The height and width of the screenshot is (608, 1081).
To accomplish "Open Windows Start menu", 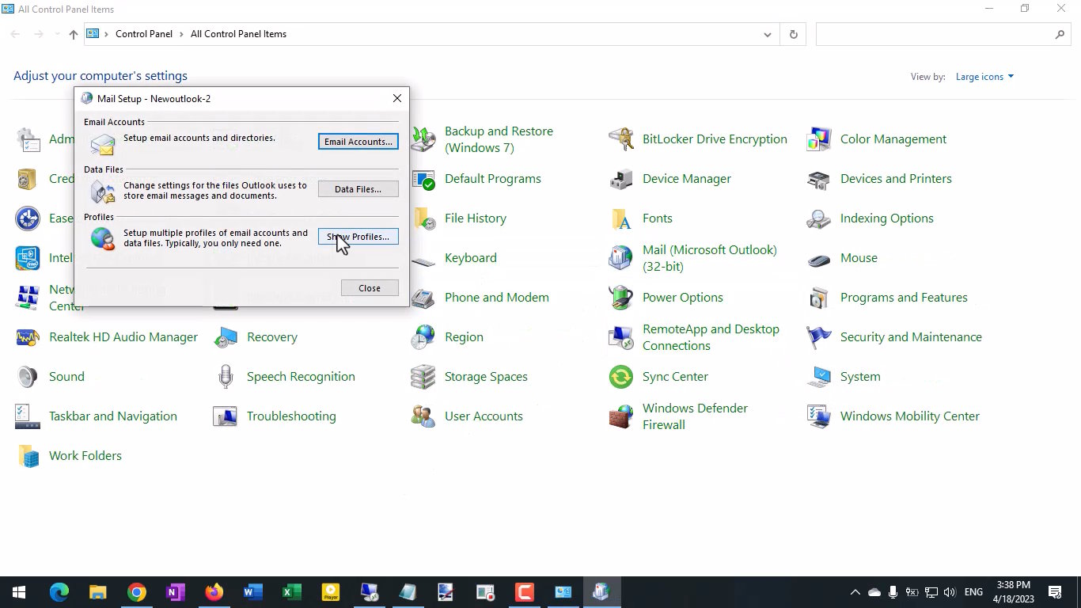I will pyautogui.click(x=19, y=592).
